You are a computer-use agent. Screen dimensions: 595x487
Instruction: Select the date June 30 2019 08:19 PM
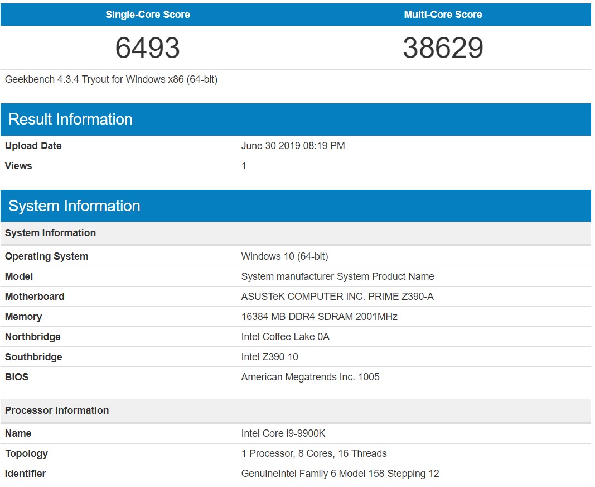tap(293, 146)
